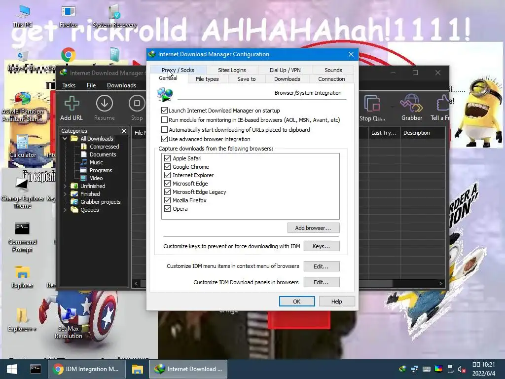Screen dimensions: 505x379
Task: Open System Recovery desktop icon
Action: (x=114, y=16)
